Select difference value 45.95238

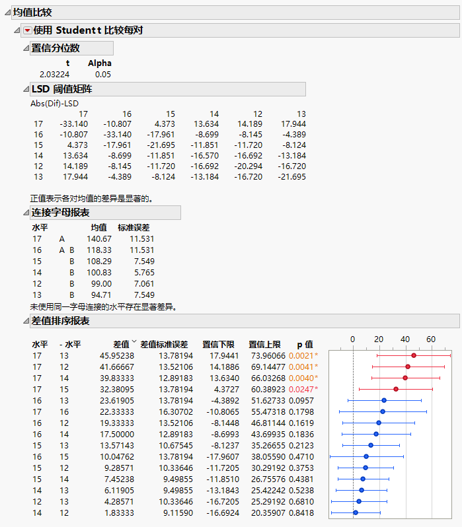117,355
